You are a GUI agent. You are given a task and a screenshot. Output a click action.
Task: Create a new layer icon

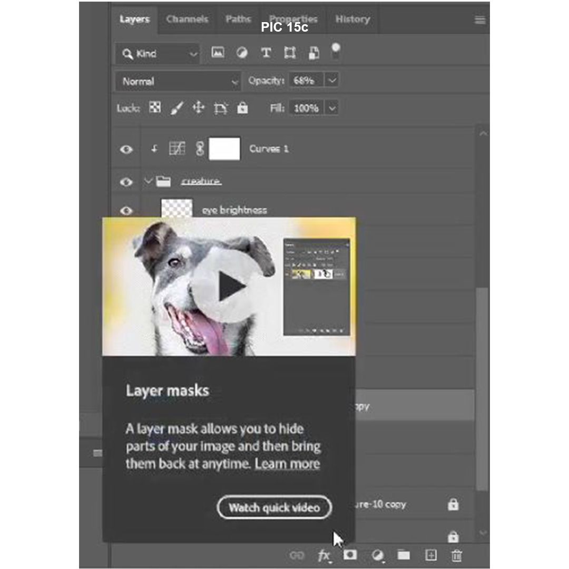431,555
